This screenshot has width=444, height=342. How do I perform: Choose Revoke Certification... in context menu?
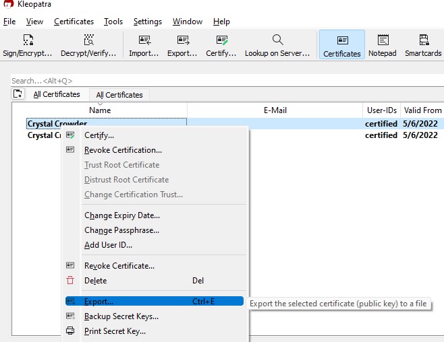click(155, 150)
